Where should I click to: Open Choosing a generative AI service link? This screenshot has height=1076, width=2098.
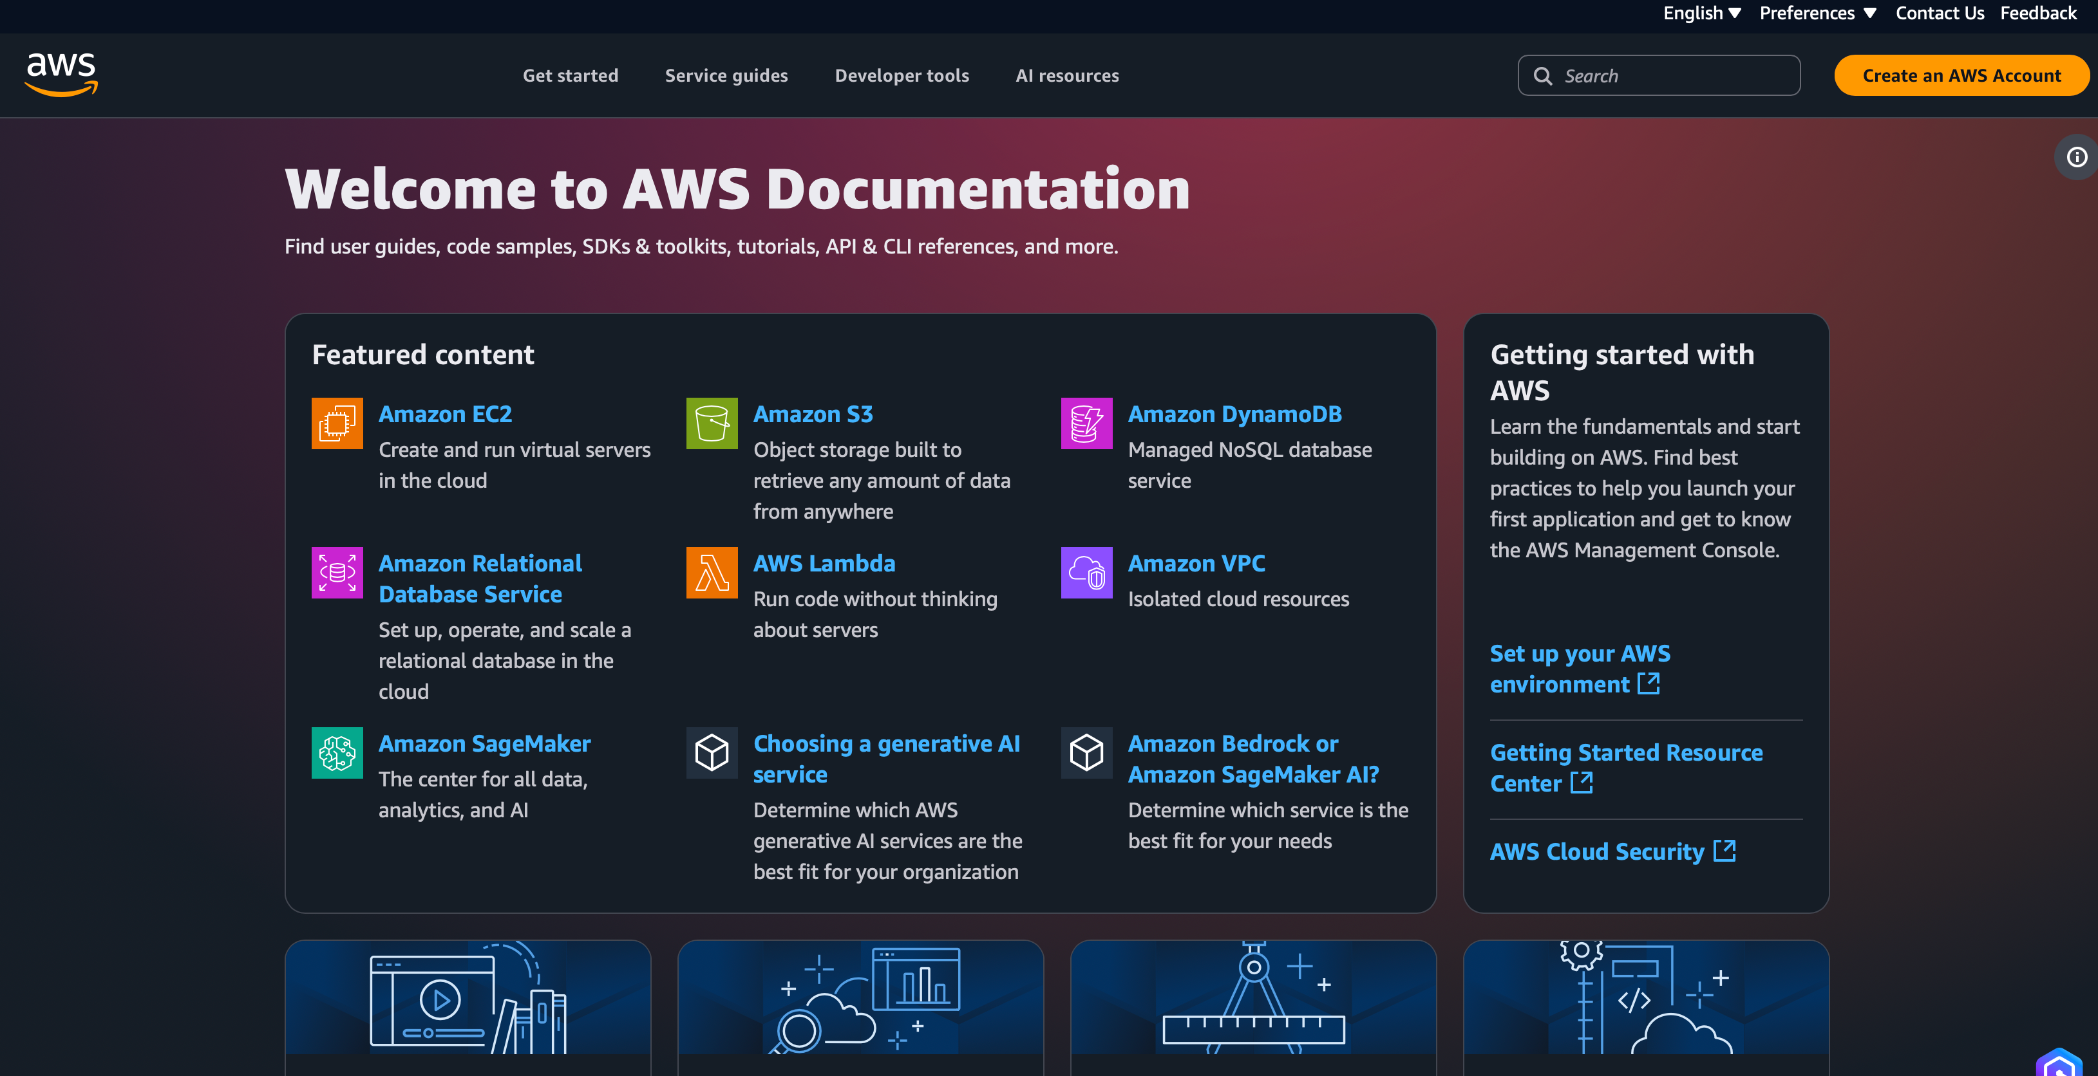tap(886, 759)
